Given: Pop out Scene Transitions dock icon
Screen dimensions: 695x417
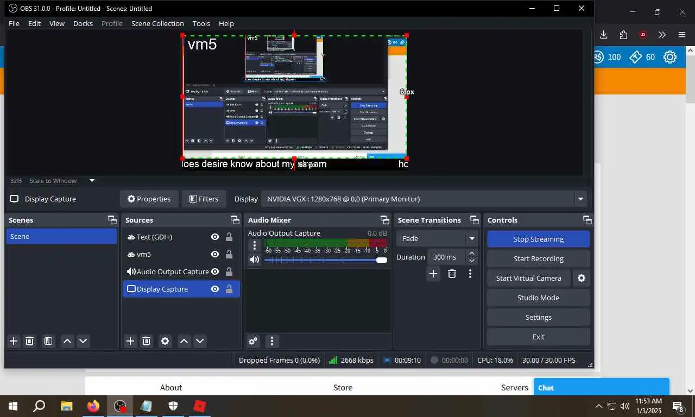Looking at the screenshot, I should click(475, 220).
